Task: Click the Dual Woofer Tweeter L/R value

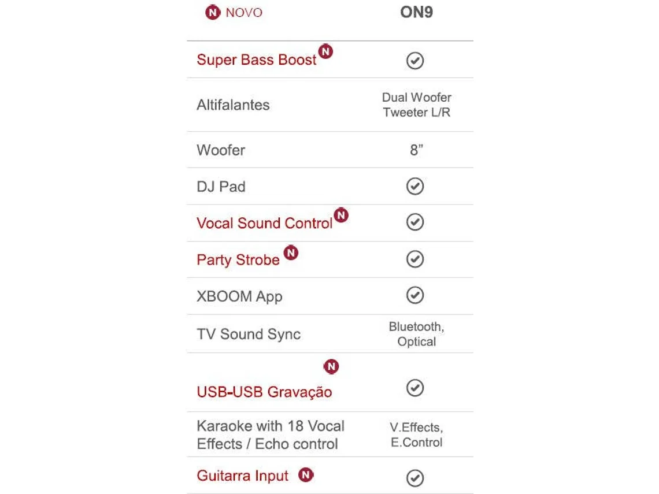Action: point(416,105)
